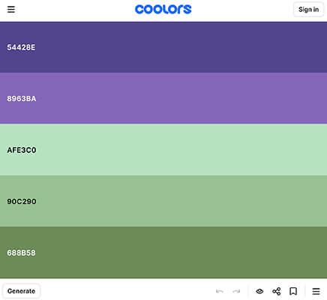Save palette with the bookmark icon
The width and height of the screenshot is (327, 300).
(293, 291)
